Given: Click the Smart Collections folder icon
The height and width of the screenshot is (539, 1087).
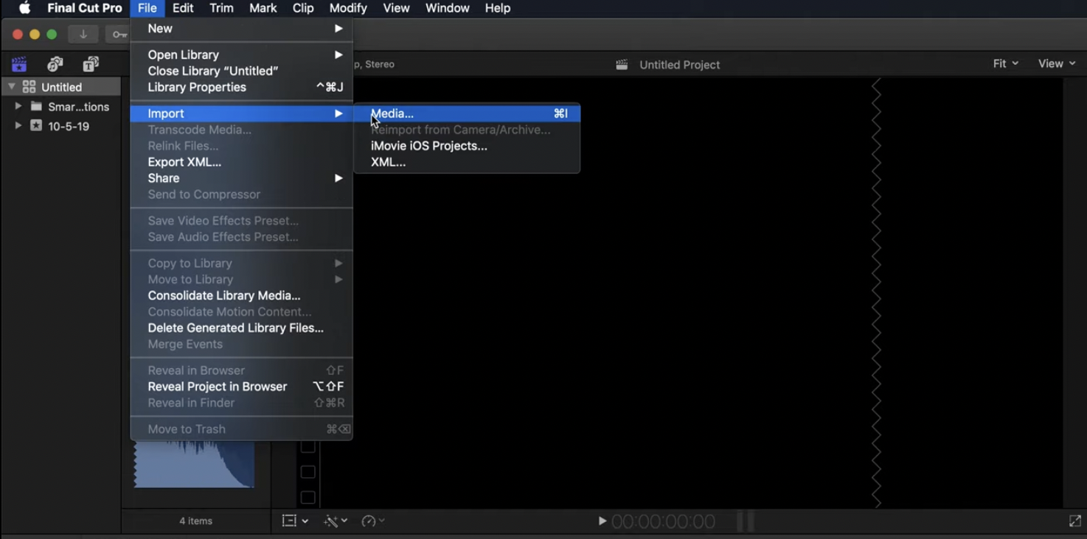Looking at the screenshot, I should (x=36, y=107).
